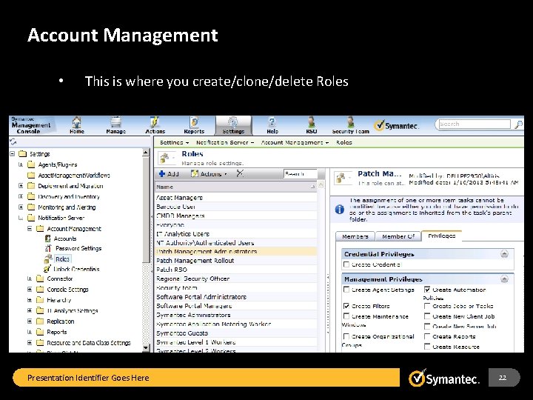
Task: Click the Accounts icon in the tree
Action: tap(48, 239)
